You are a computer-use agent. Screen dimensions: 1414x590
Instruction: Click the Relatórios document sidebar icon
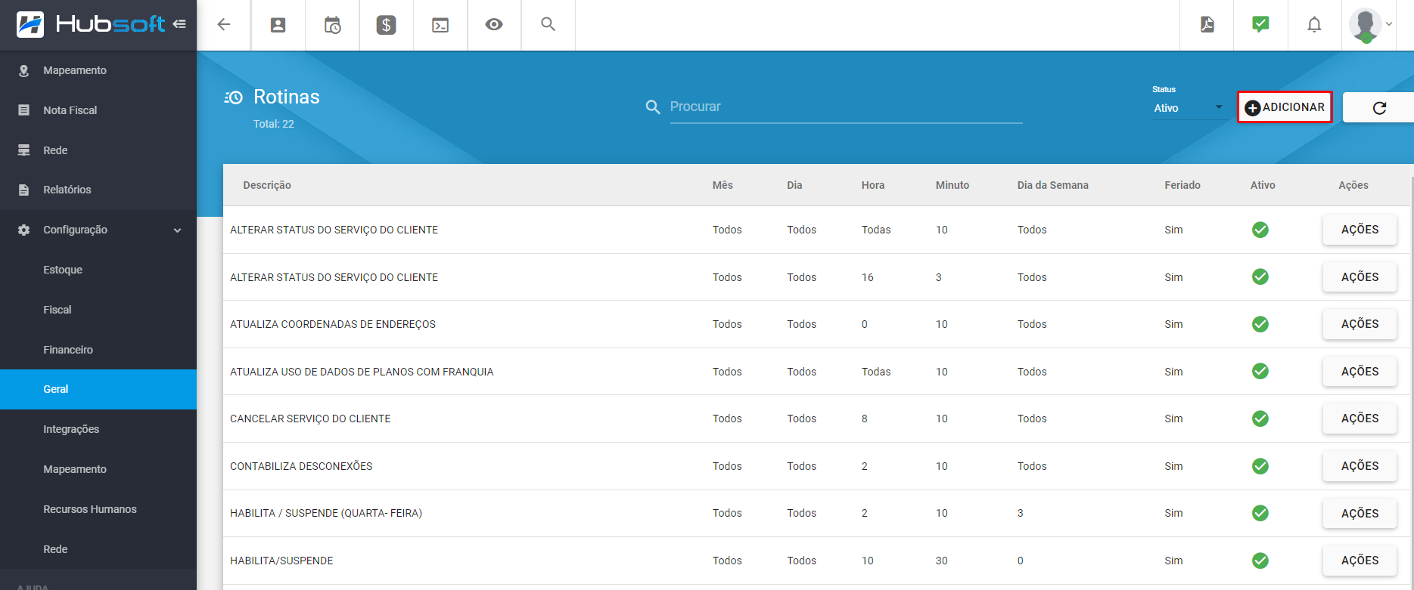point(24,190)
